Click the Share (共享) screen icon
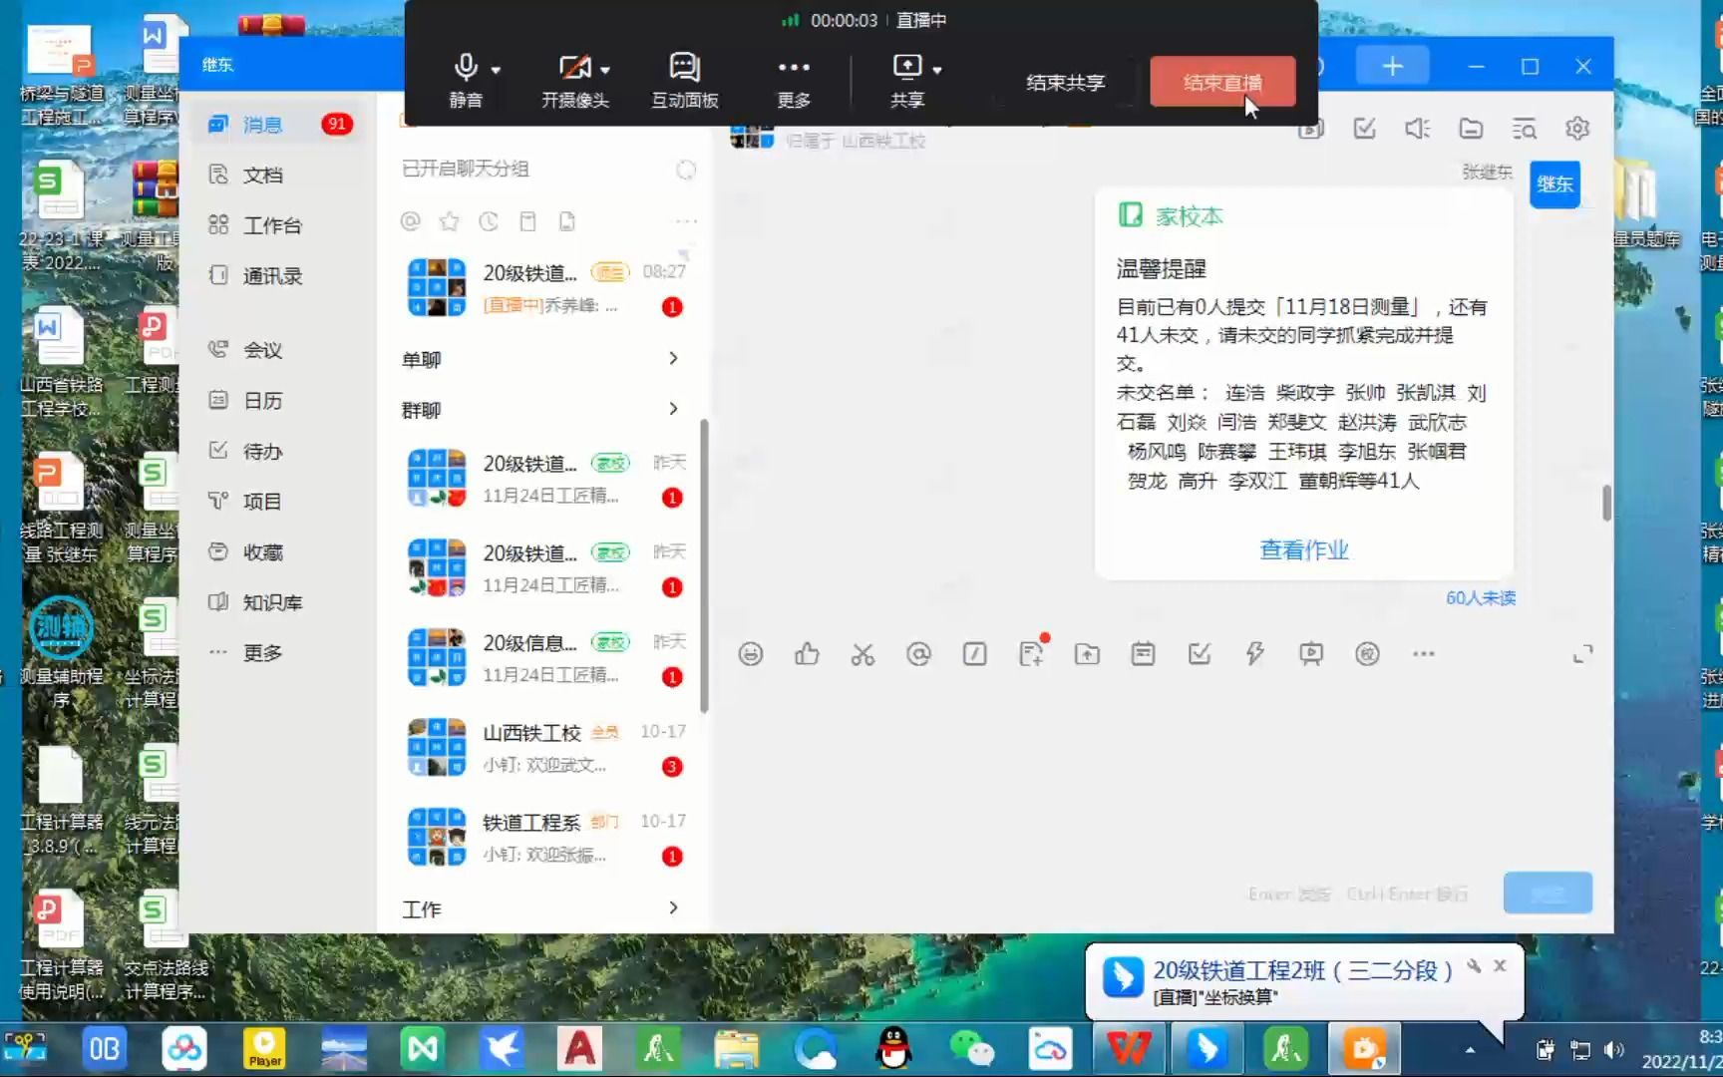 (906, 79)
